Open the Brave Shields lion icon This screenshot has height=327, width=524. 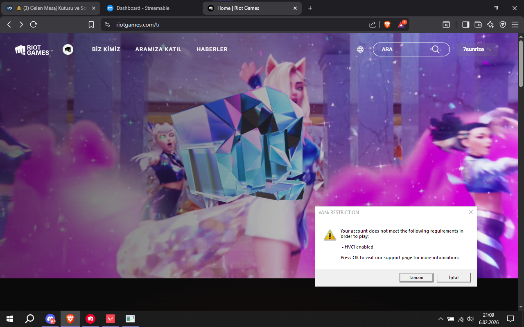coord(387,25)
